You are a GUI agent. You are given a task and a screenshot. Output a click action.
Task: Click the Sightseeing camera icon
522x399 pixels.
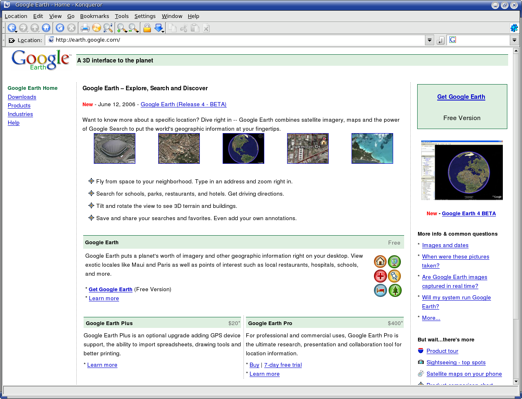point(420,362)
